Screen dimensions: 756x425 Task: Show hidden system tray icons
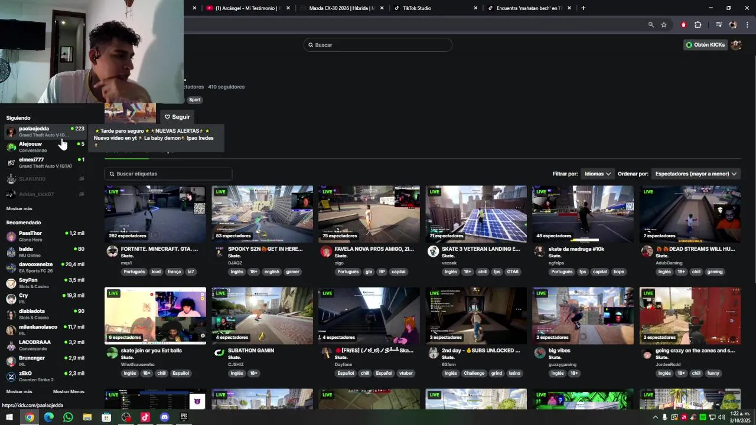click(x=655, y=417)
